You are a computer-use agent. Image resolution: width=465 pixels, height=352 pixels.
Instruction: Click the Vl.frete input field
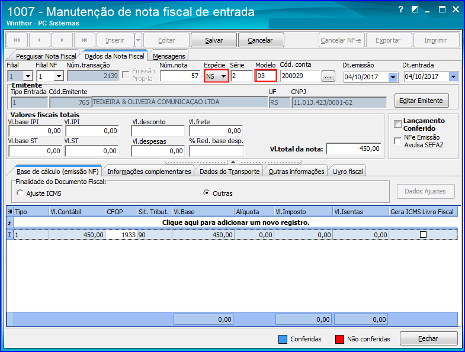pyautogui.click(x=216, y=131)
